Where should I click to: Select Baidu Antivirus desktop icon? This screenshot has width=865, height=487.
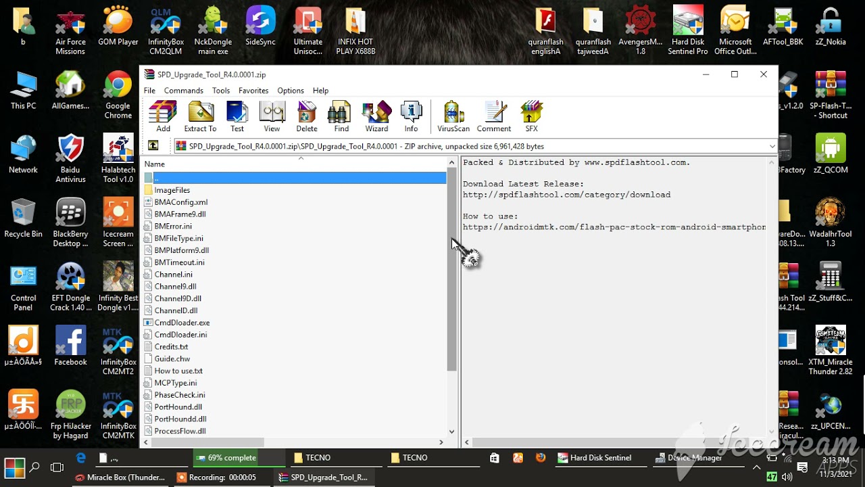[70, 159]
